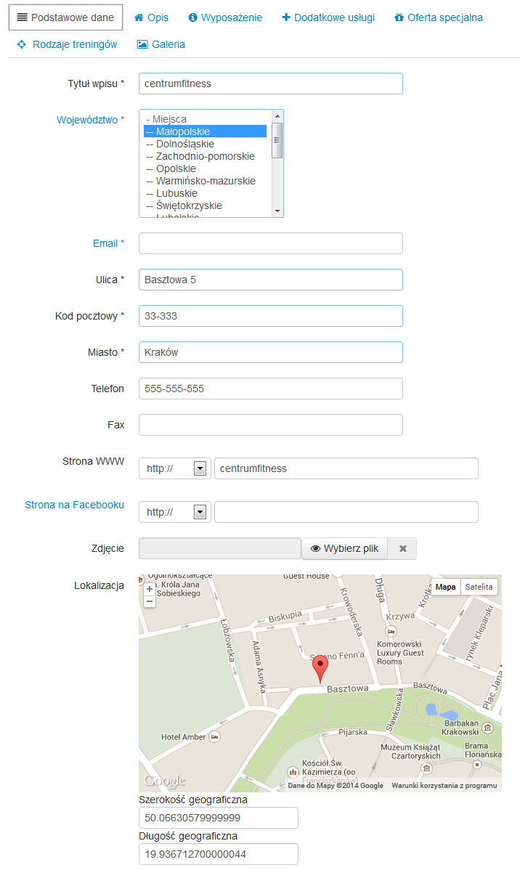Clear selected photo with the X button
The width and height of the screenshot is (520, 870).
pos(402,549)
